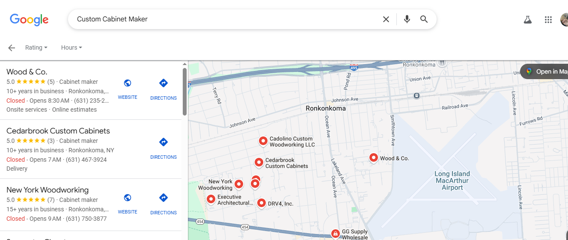The image size is (568, 240).
Task: Get directions to New York Woodworking
Action: pyautogui.click(x=164, y=198)
